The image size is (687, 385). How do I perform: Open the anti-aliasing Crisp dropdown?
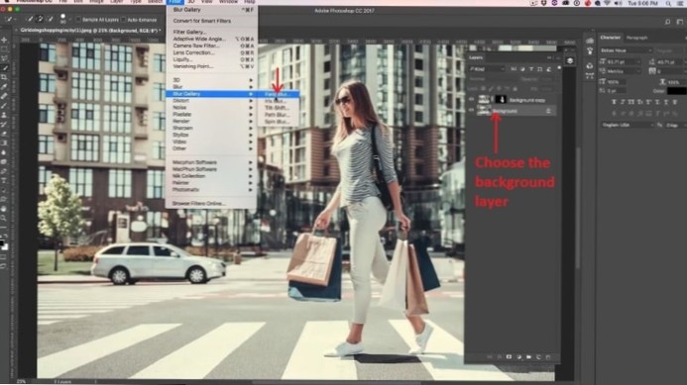coord(675,125)
